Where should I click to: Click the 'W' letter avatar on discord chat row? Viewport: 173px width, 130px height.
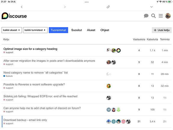(109, 109)
